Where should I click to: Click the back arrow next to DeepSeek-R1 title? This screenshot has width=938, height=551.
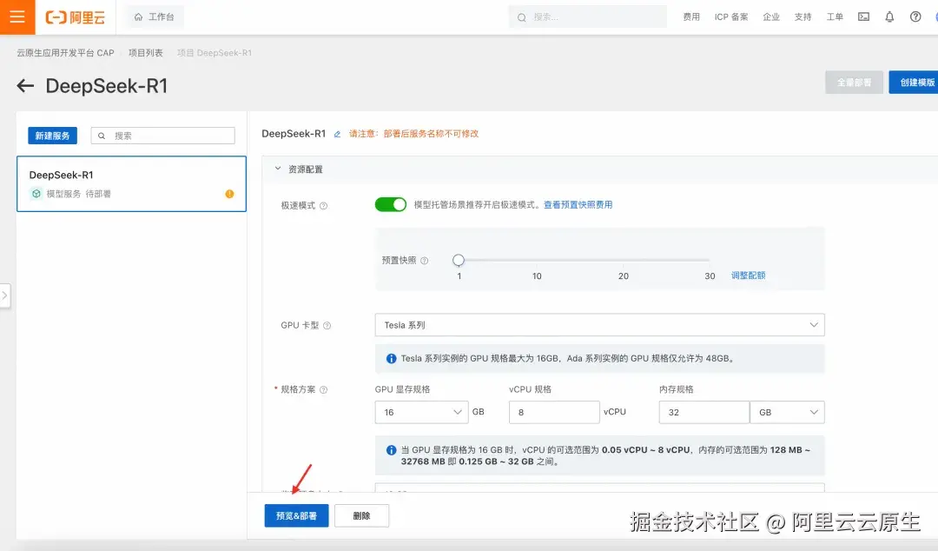(x=24, y=85)
